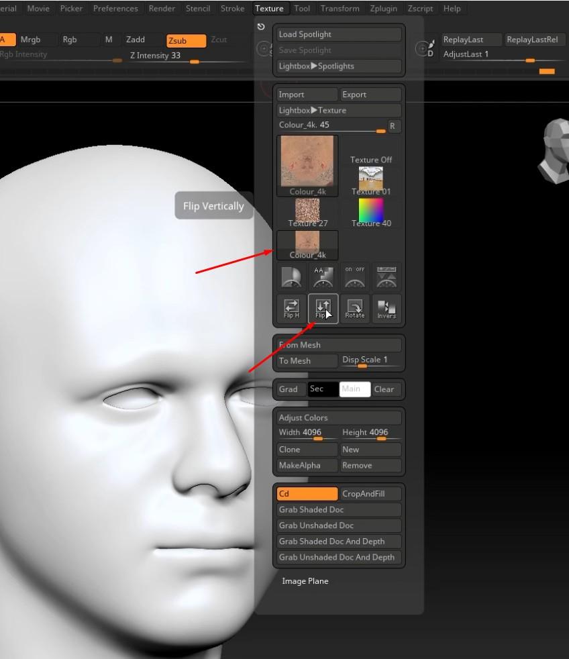Open the Lightbox Spotlights browser

pyautogui.click(x=339, y=66)
